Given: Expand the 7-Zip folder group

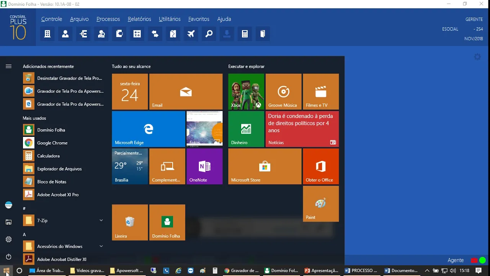Looking at the screenshot, I should (101, 220).
